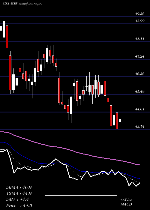Click the tall white candle reaching 48.99
Viewport: 150px width, 210px height.
pos(4,29)
